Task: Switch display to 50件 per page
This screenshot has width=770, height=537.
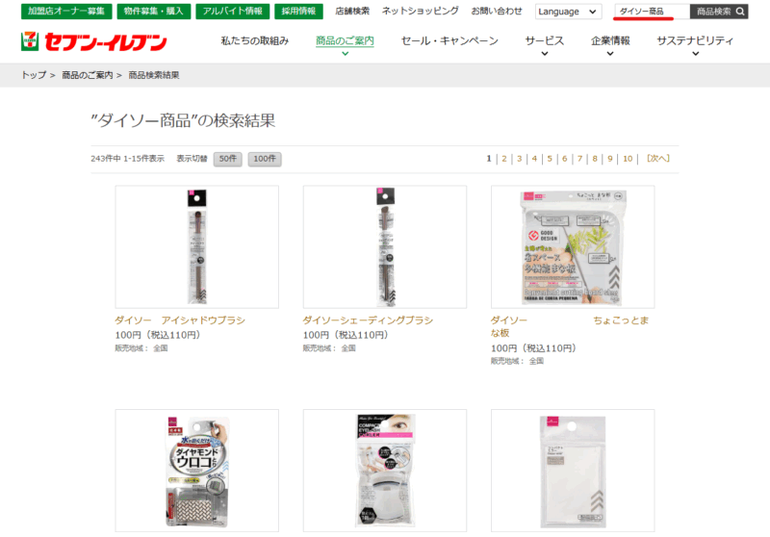Action: 228,159
